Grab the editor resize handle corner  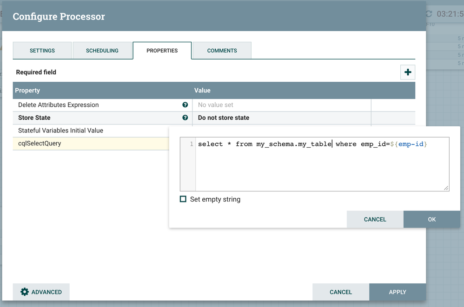point(446,188)
